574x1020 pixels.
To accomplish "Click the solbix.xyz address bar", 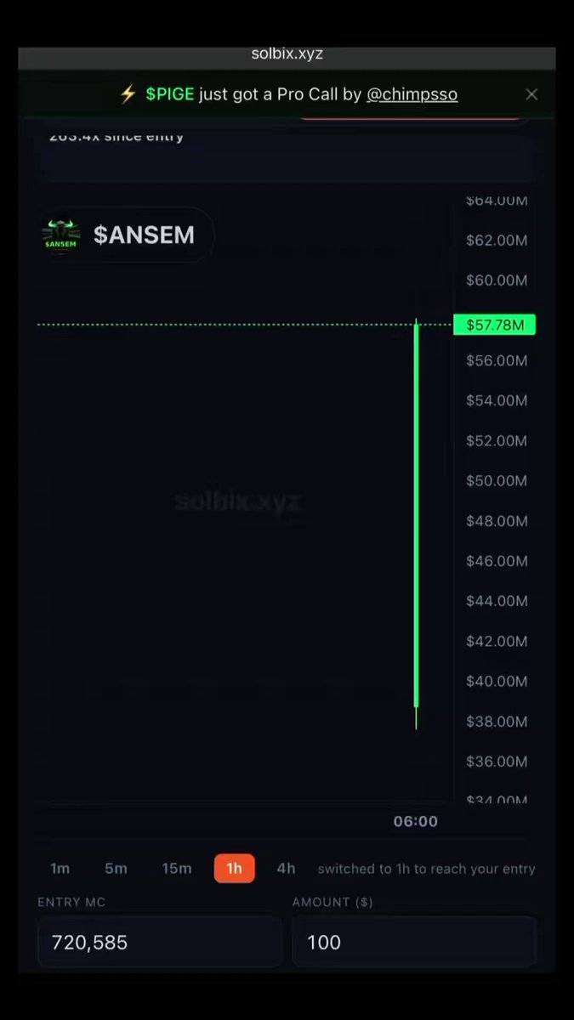I will pos(287,54).
